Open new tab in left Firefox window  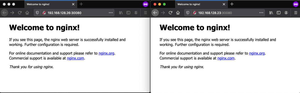[81, 4]
